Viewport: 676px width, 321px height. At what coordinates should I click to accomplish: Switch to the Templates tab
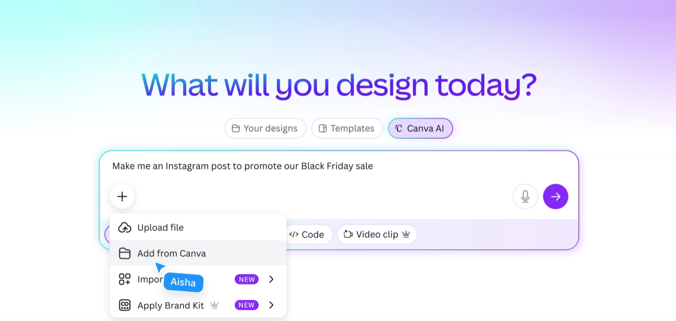[347, 128]
